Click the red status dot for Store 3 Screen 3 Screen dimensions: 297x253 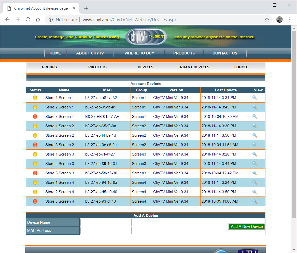coord(35,173)
